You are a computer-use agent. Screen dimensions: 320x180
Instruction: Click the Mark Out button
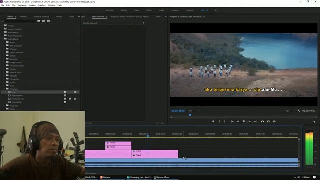(x=225, y=121)
